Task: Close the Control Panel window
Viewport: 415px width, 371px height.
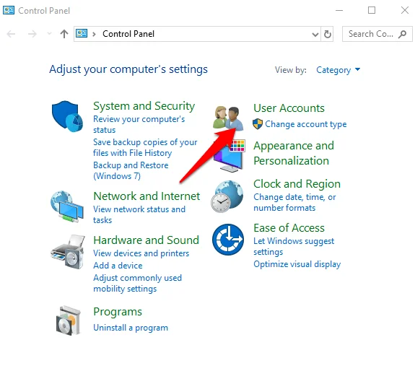Action: (x=405, y=10)
